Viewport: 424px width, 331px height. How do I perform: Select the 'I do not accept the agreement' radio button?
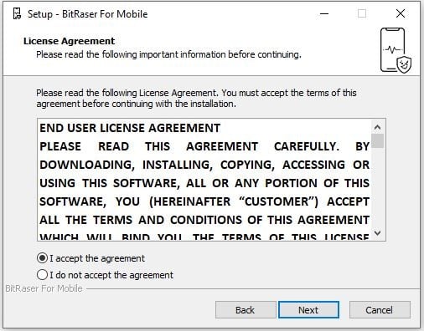point(42,275)
